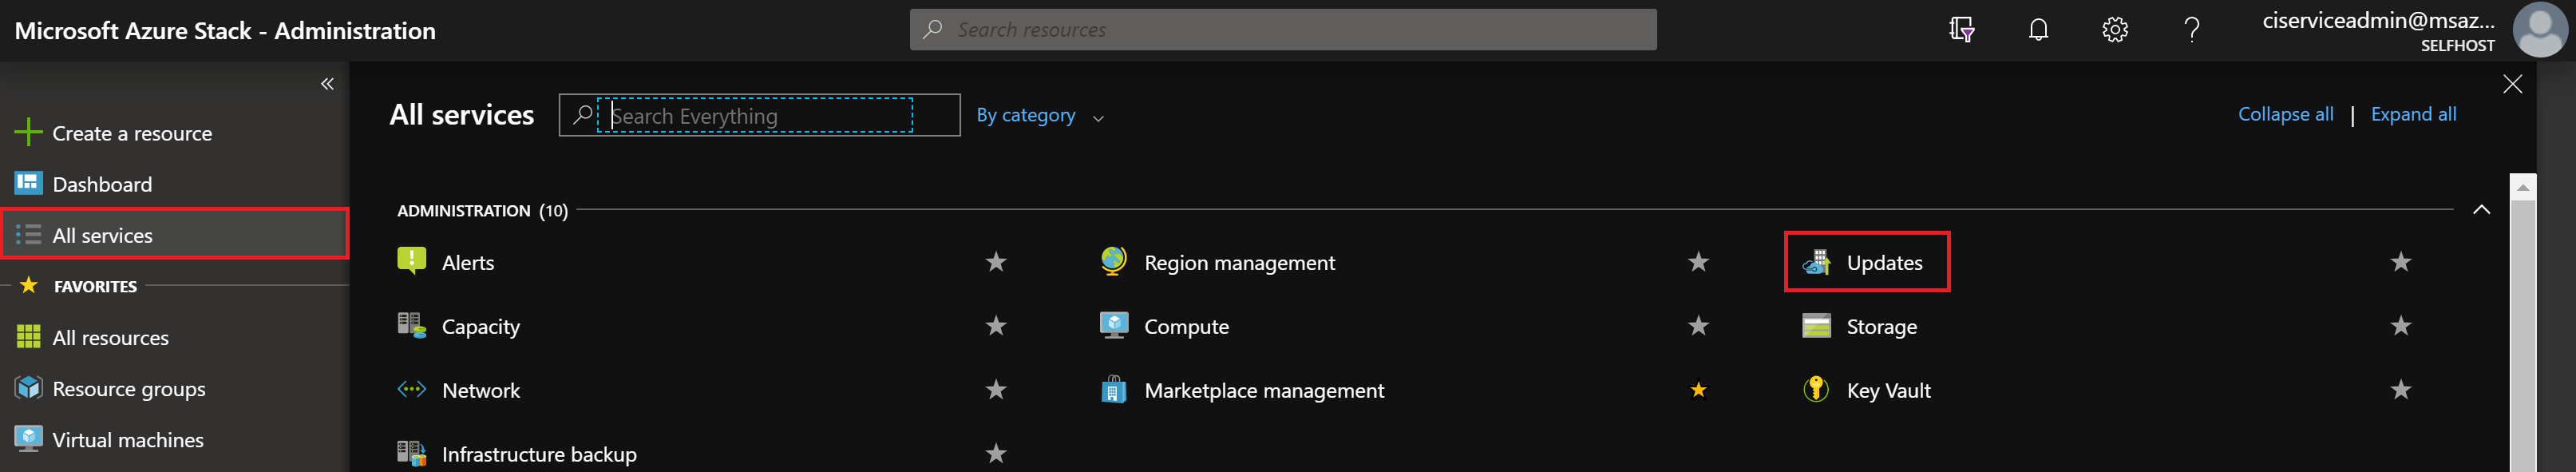Click the vertical scrollbar up arrow
This screenshot has height=472, width=2576.
click(x=2522, y=187)
